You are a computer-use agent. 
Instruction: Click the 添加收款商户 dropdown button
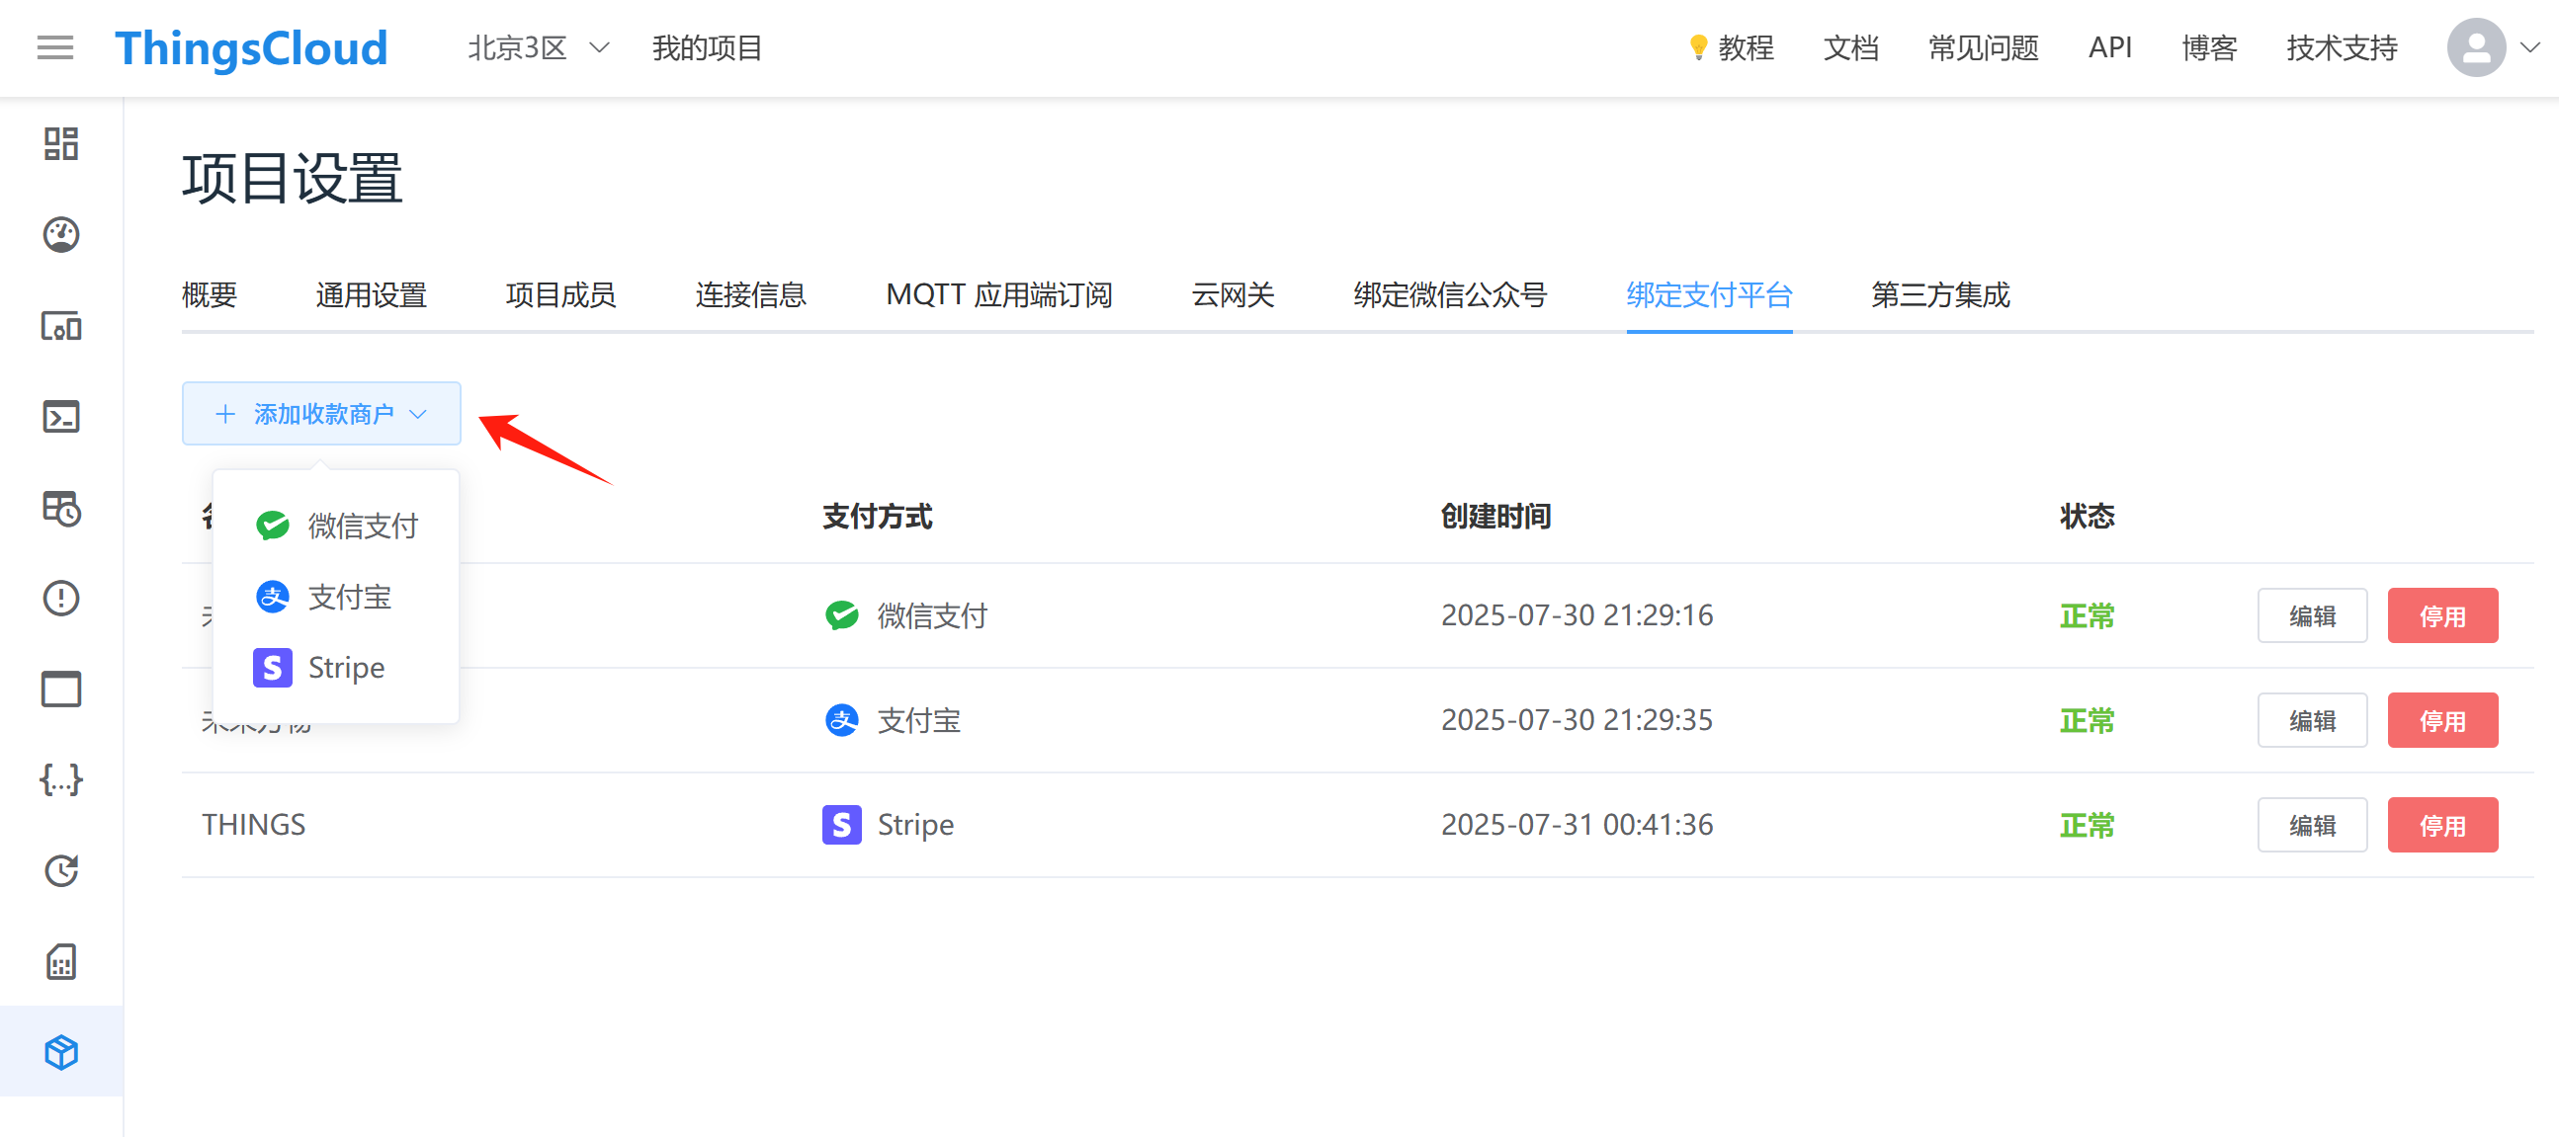[321, 414]
